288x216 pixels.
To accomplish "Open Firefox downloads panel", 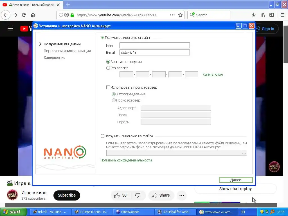I will [254, 15].
